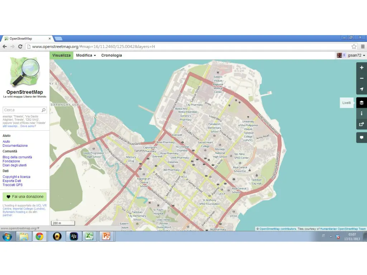Viewport: 367px width, 275px height.
Task: Open BlackBerry app from the taskbar
Action: point(74,237)
